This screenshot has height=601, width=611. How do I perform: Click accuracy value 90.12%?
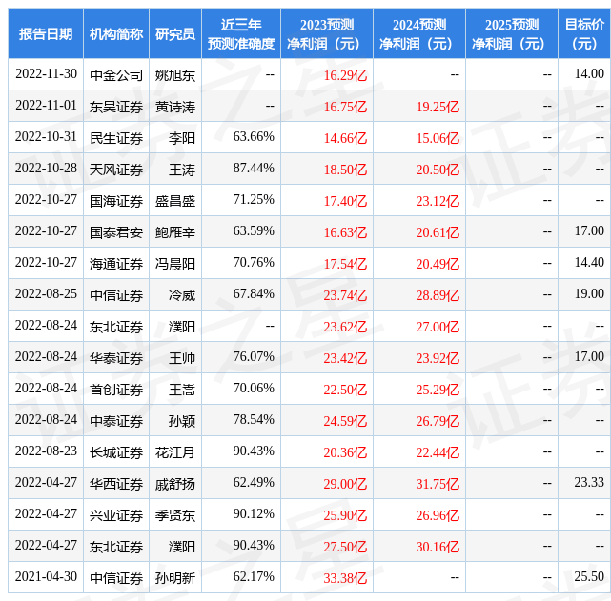coord(254,514)
